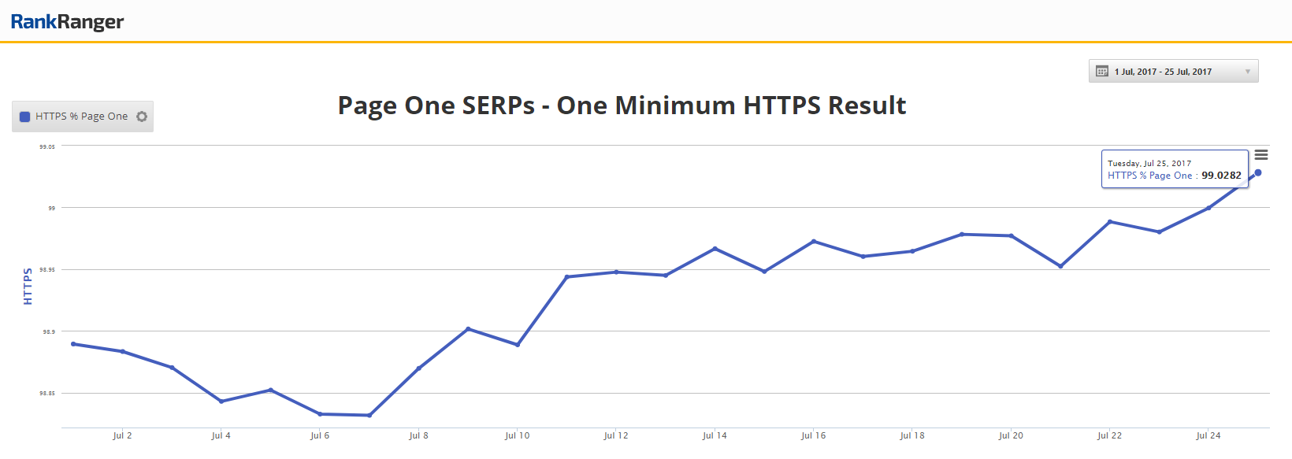Click the Jul 16 x-axis label
The width and height of the screenshot is (1292, 459).
[813, 435]
